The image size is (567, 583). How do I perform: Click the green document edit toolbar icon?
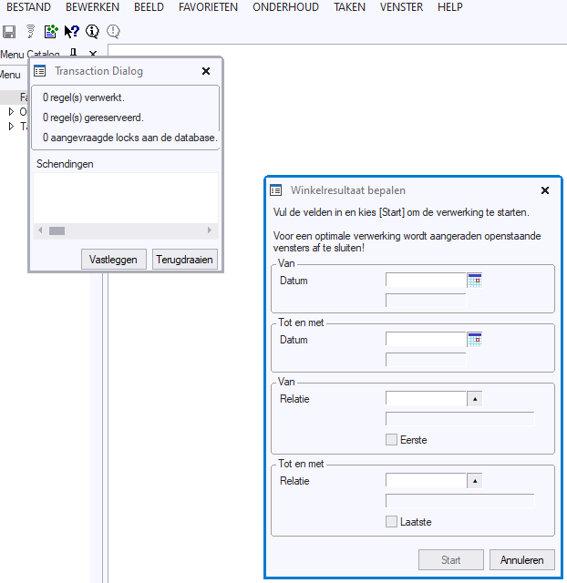pos(51,32)
